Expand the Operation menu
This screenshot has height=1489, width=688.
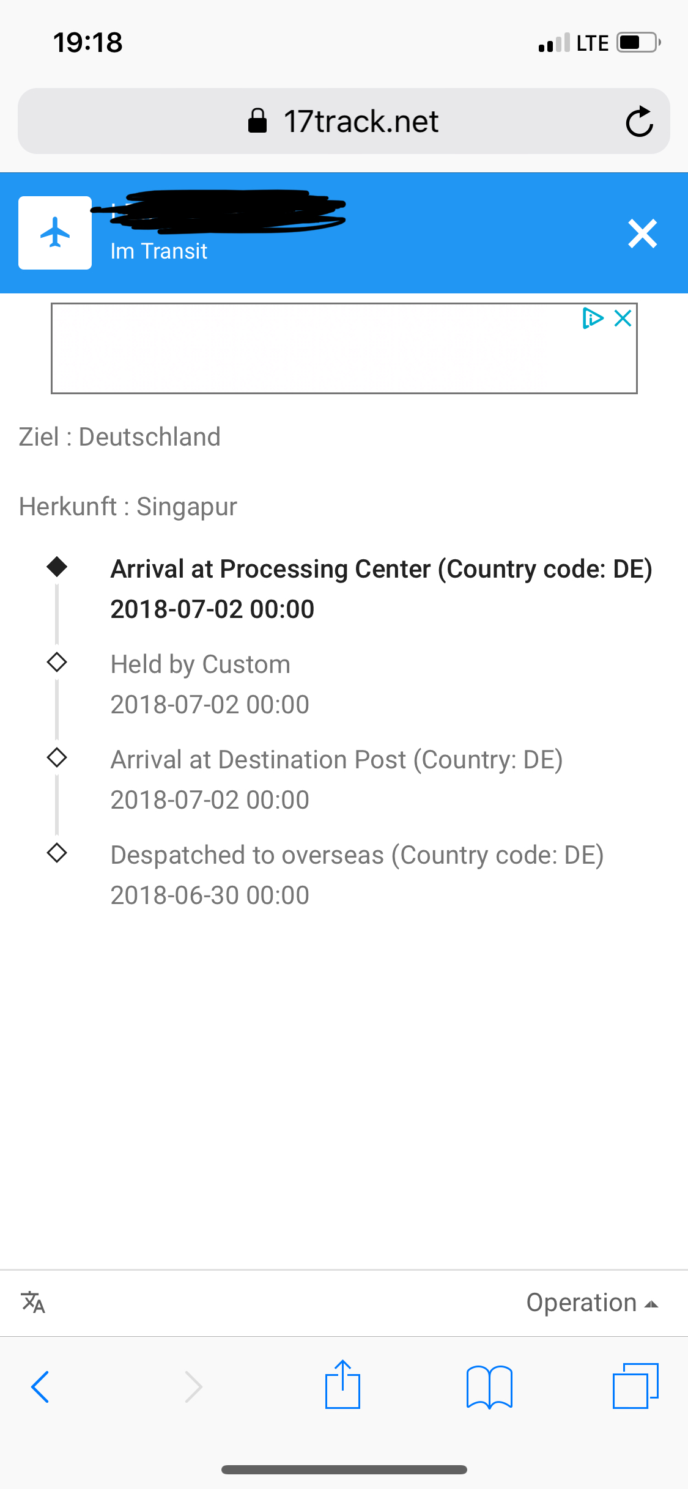[591, 1303]
